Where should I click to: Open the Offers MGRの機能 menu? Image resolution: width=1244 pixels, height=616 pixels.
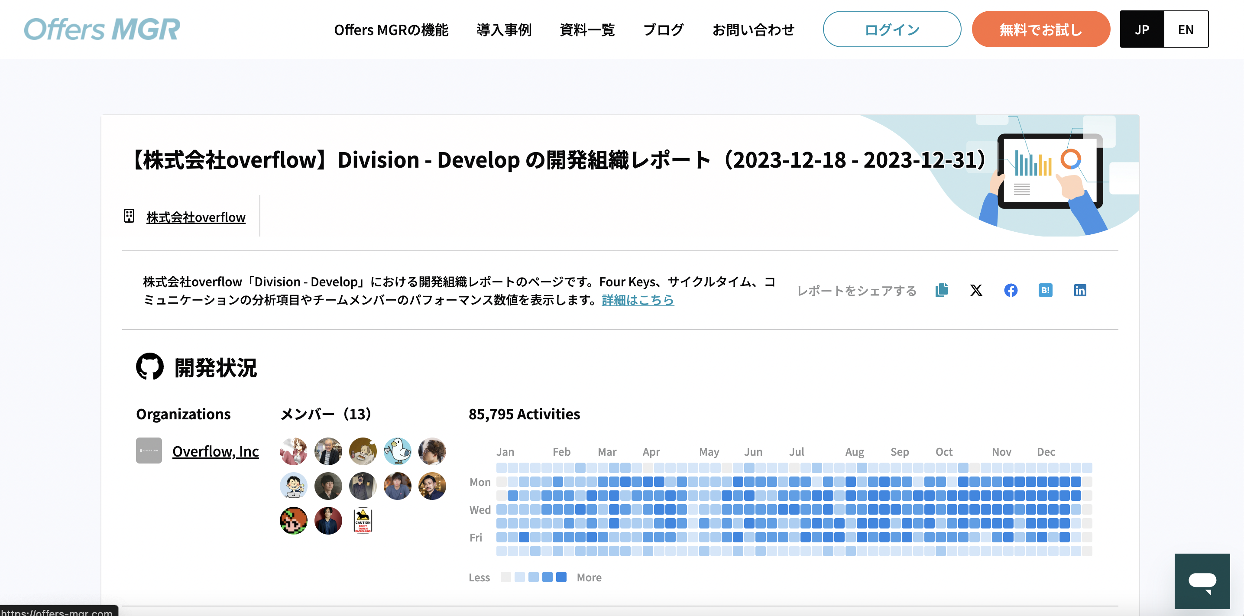click(391, 30)
